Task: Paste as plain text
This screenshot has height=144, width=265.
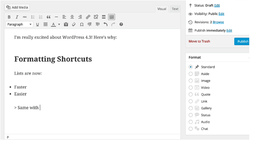Action: click(x=66, y=24)
